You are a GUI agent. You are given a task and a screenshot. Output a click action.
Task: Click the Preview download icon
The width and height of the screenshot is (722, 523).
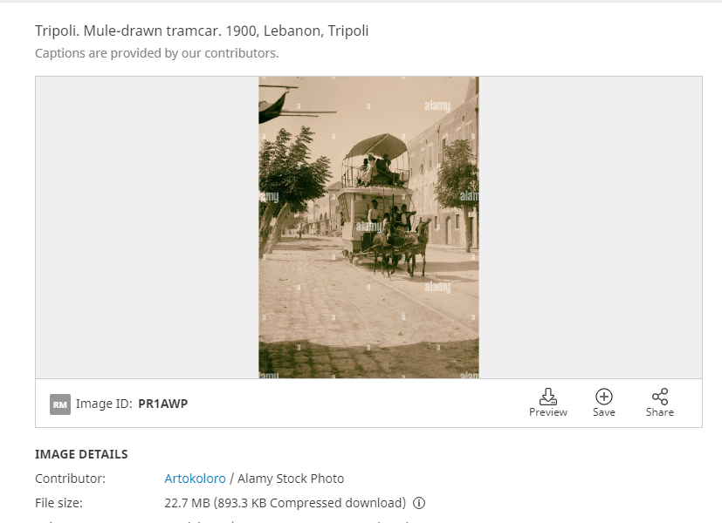[548, 396]
